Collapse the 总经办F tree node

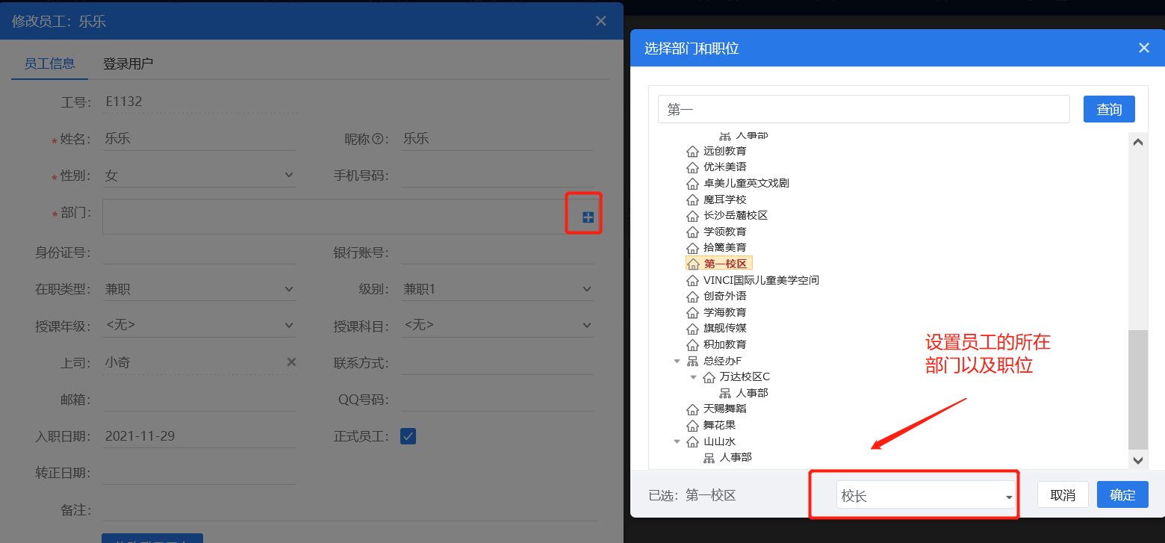coord(677,362)
